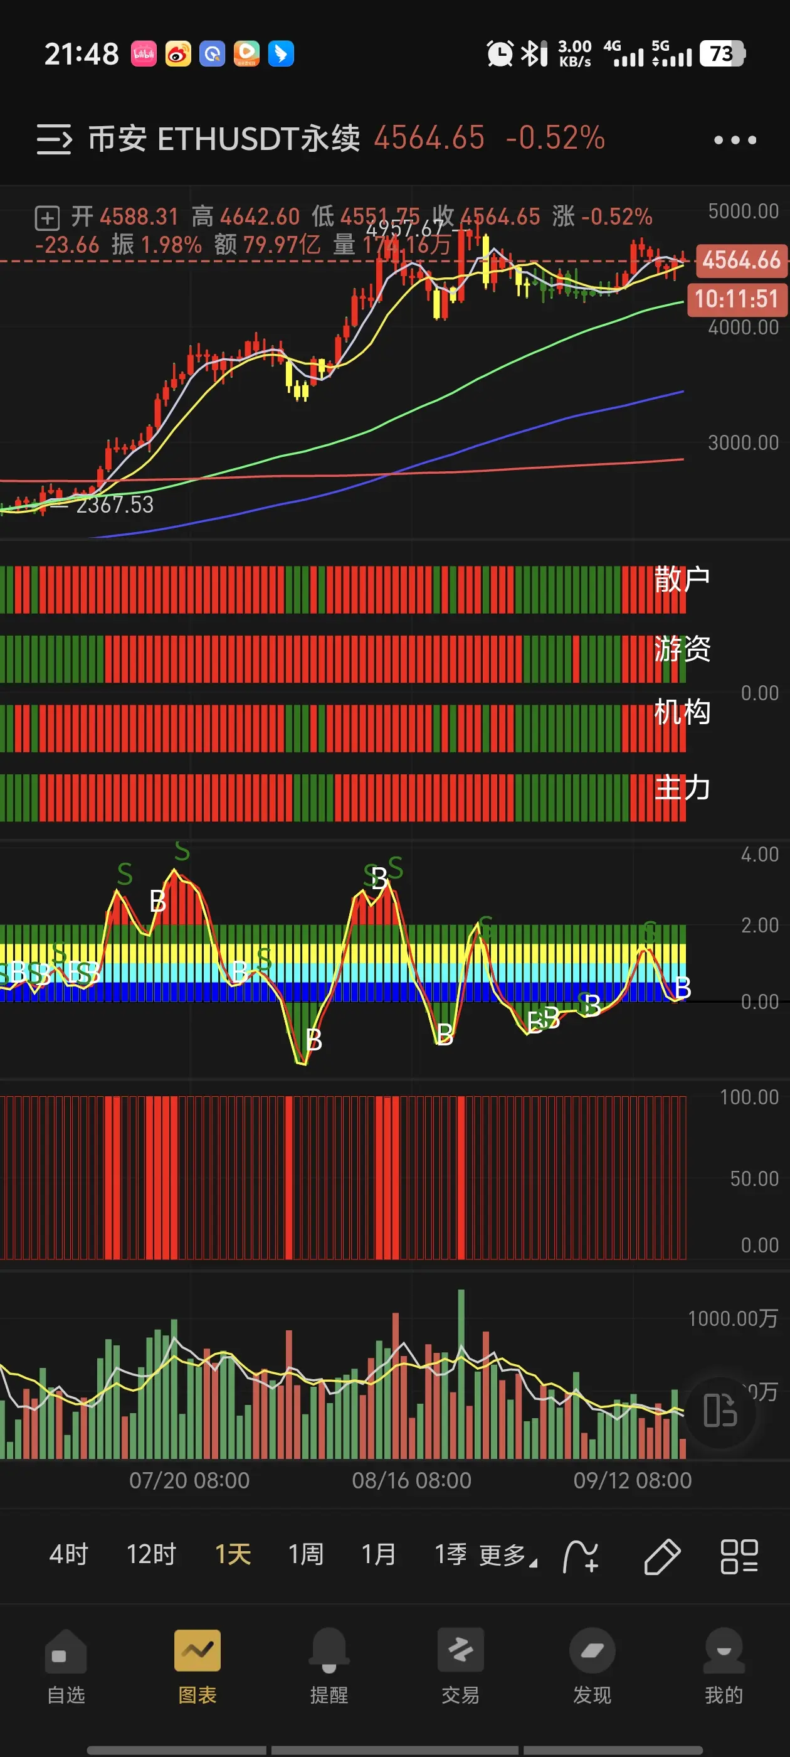Tap the 1000.00万 volume axis label

[733, 1318]
